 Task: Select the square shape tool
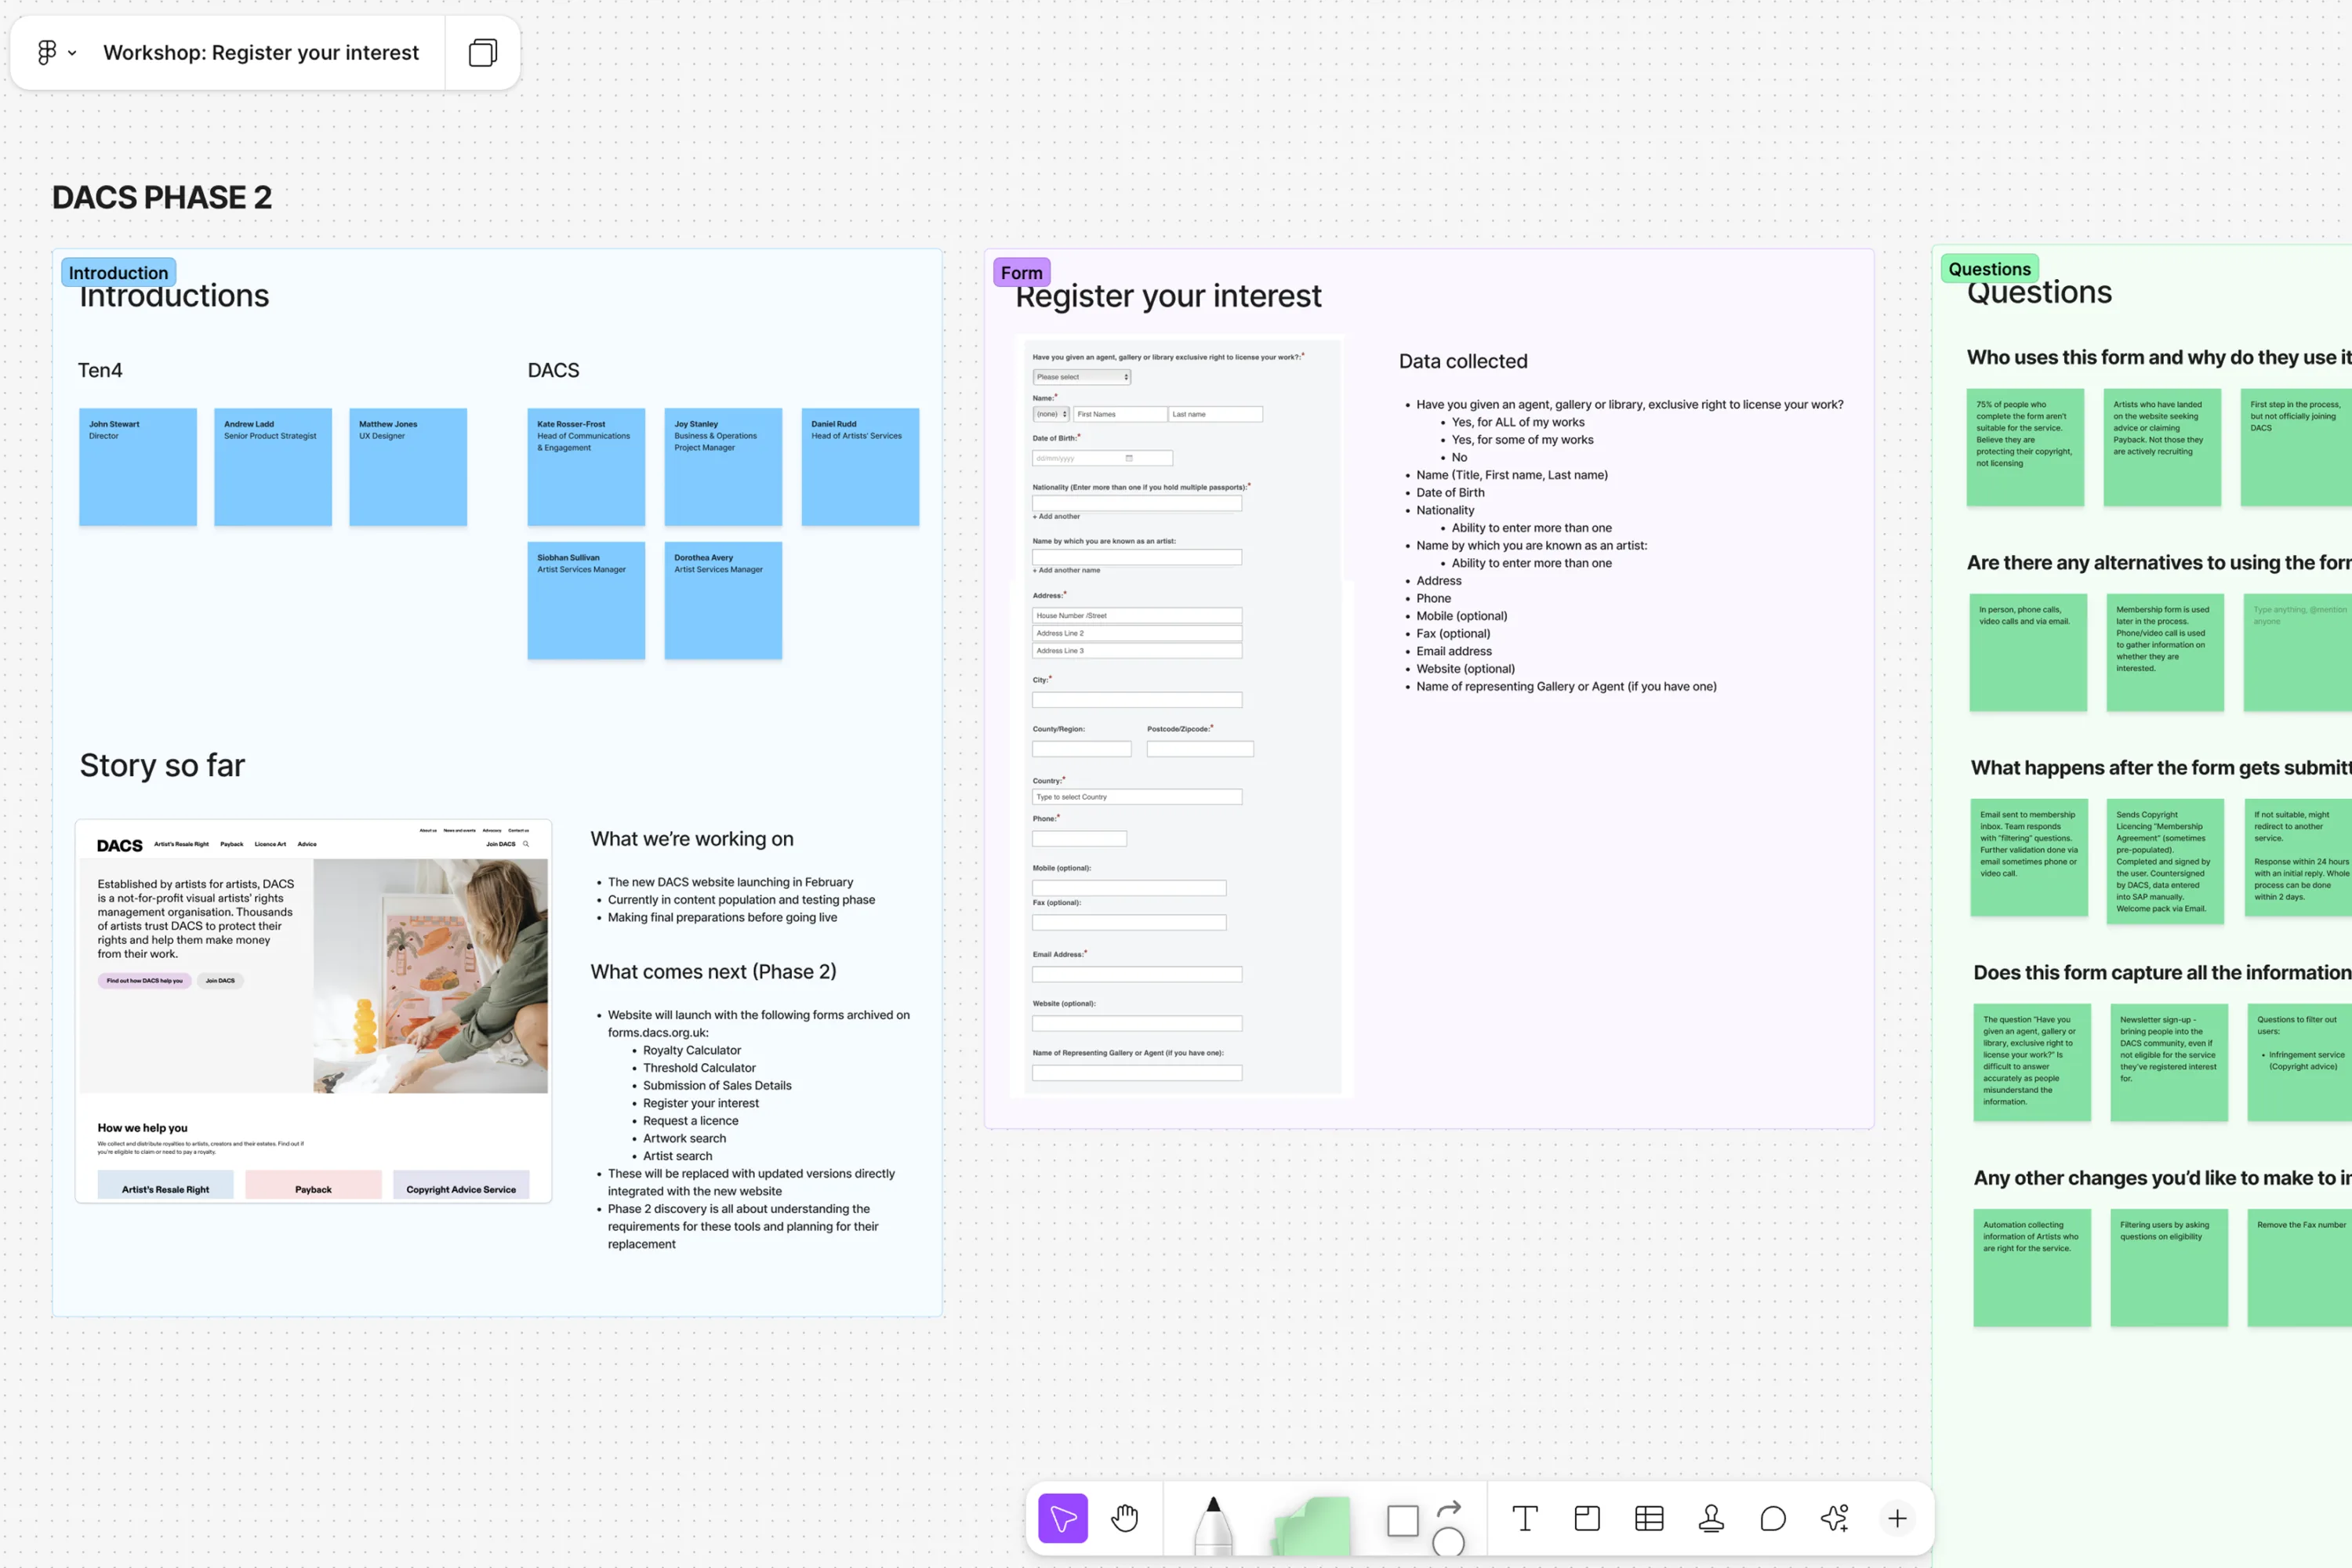[1402, 1521]
